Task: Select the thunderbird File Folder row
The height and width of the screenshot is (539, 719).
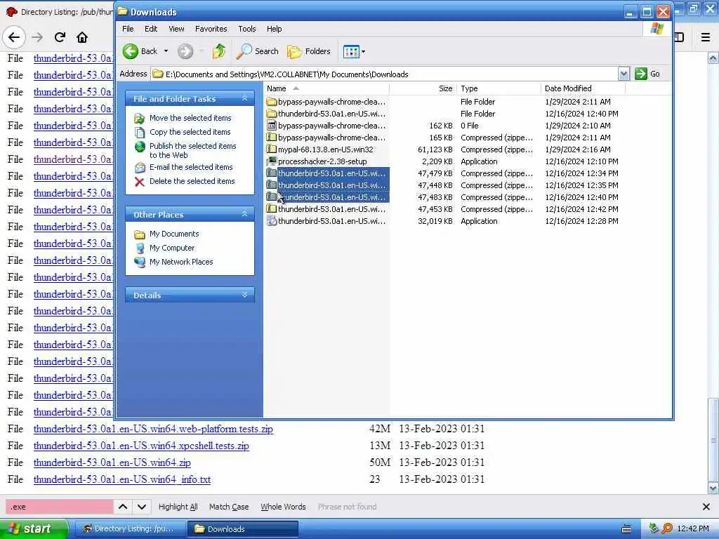Action: 326,114
